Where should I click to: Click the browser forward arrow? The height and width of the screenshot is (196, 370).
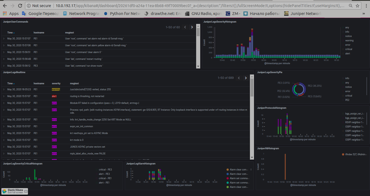click(x=12, y=5)
